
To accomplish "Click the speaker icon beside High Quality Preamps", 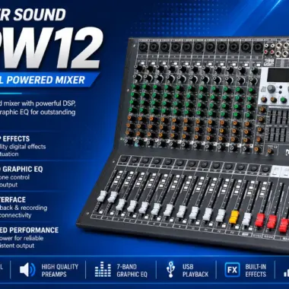I will tap(27, 270).
